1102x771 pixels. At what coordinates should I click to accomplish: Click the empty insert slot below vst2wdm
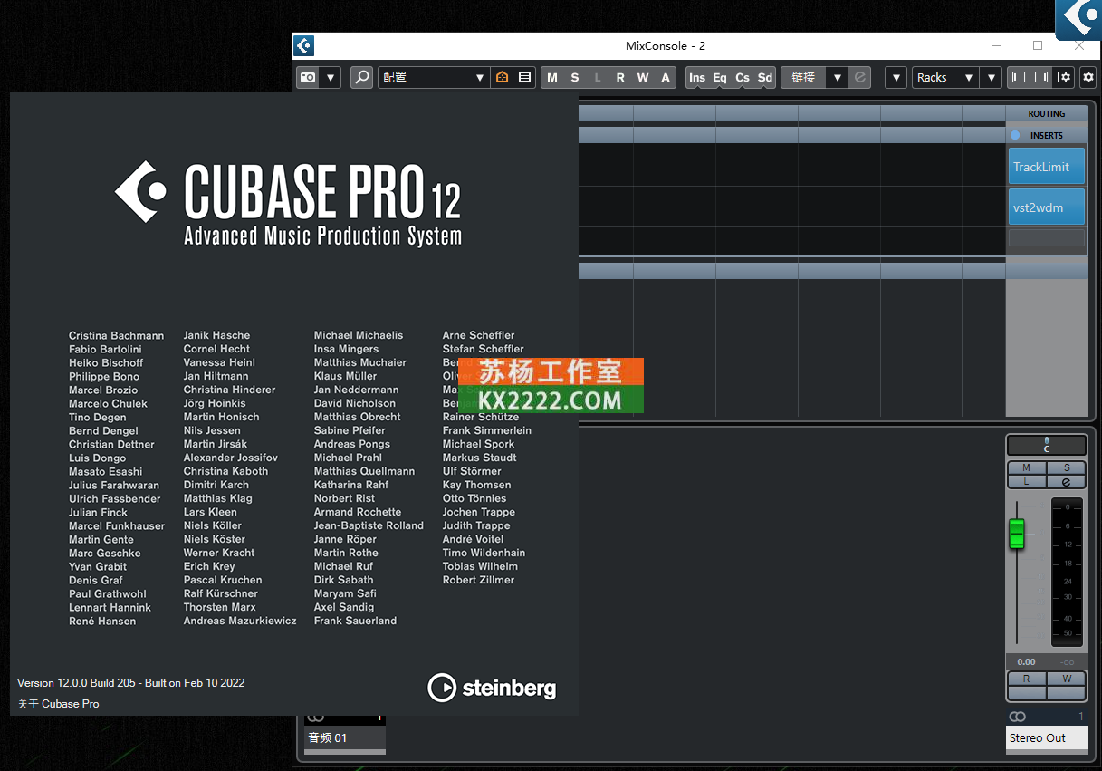(1047, 237)
